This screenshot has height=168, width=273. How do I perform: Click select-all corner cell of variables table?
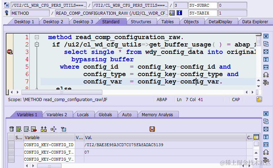(11, 137)
